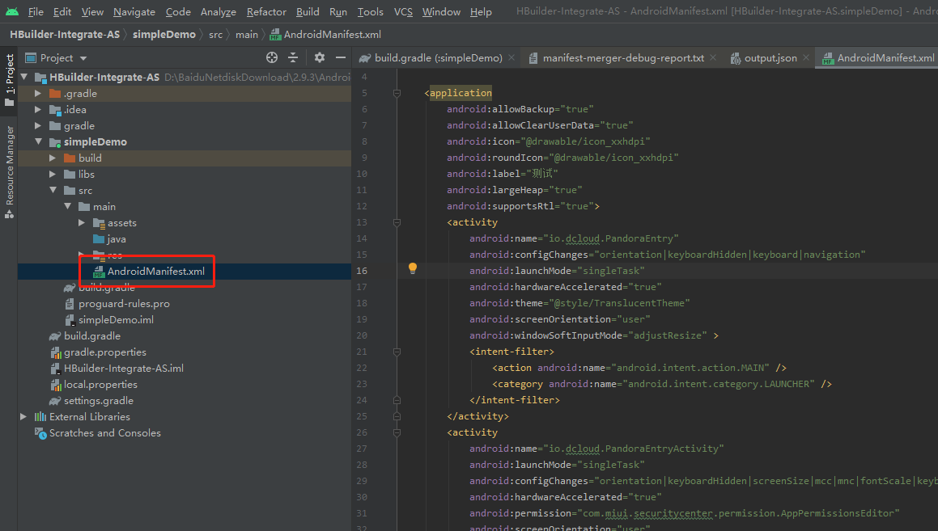The image size is (938, 531).
Task: Open the File menu
Action: (36, 11)
